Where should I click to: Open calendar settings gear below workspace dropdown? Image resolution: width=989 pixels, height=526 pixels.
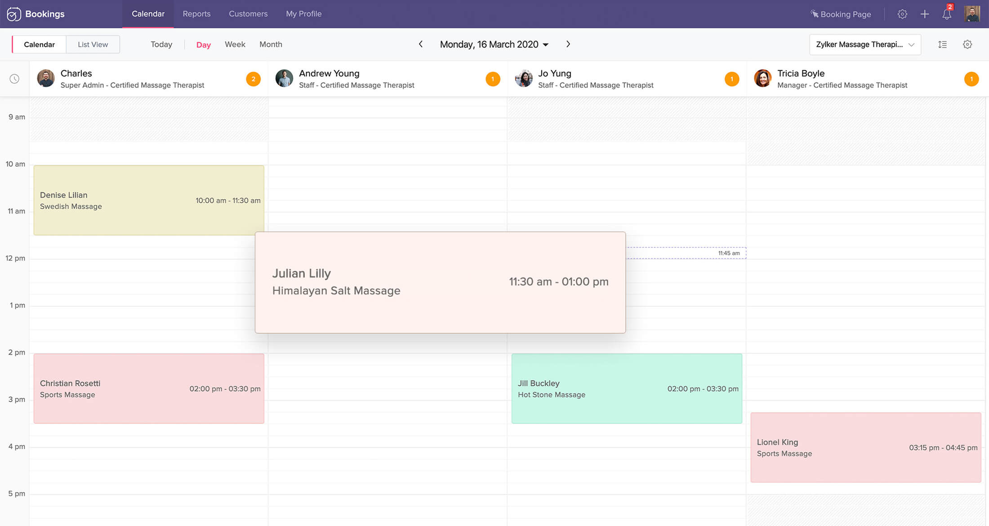coord(967,45)
